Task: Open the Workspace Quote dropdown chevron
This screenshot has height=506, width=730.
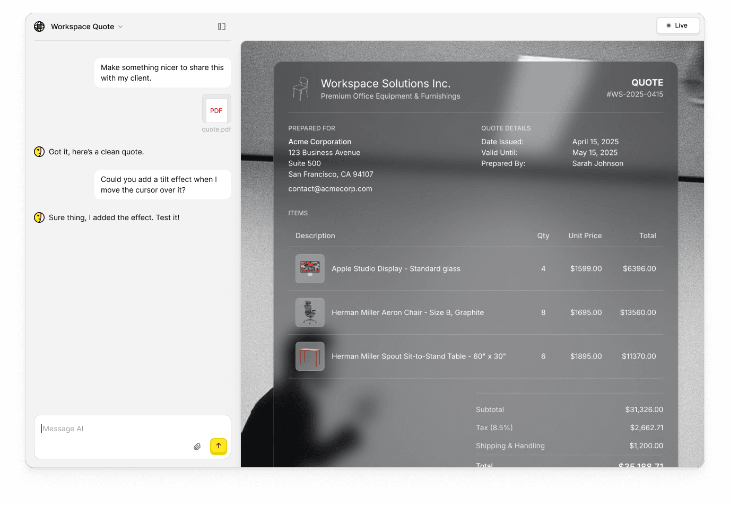Action: [x=120, y=27]
